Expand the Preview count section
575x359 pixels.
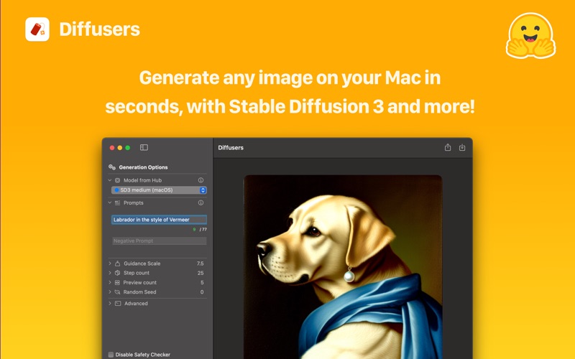[110, 282]
